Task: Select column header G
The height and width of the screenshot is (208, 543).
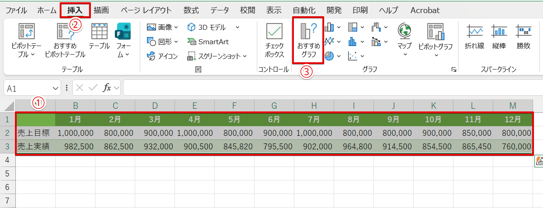Action: pyautogui.click(x=274, y=106)
